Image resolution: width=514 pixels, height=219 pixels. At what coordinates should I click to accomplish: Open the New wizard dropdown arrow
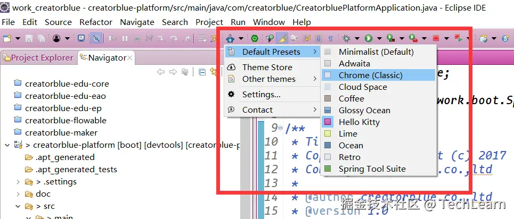18,39
